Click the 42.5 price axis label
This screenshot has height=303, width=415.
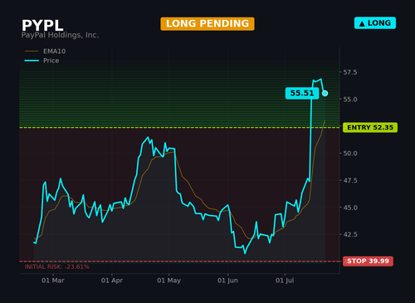[x=350, y=234]
